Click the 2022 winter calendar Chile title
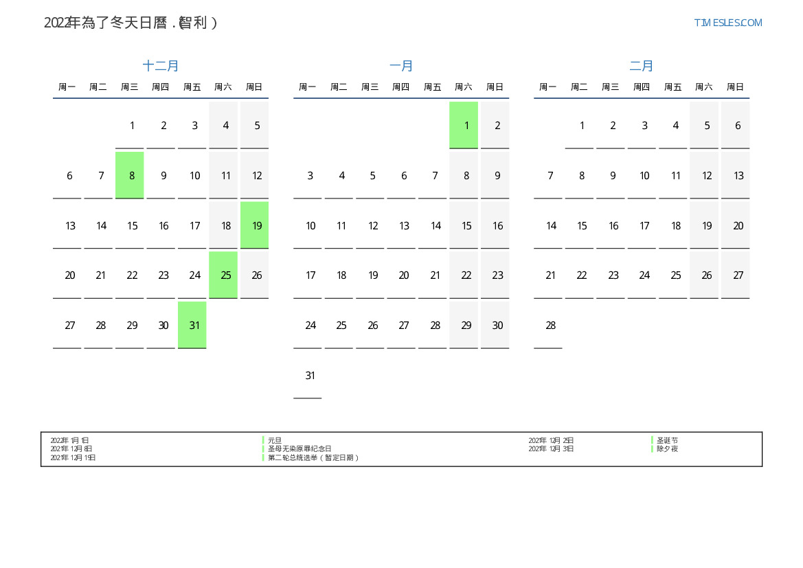The image size is (803, 568). click(131, 23)
